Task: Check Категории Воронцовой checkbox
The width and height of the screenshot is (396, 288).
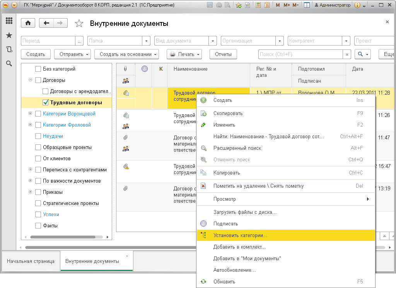Action: point(38,114)
